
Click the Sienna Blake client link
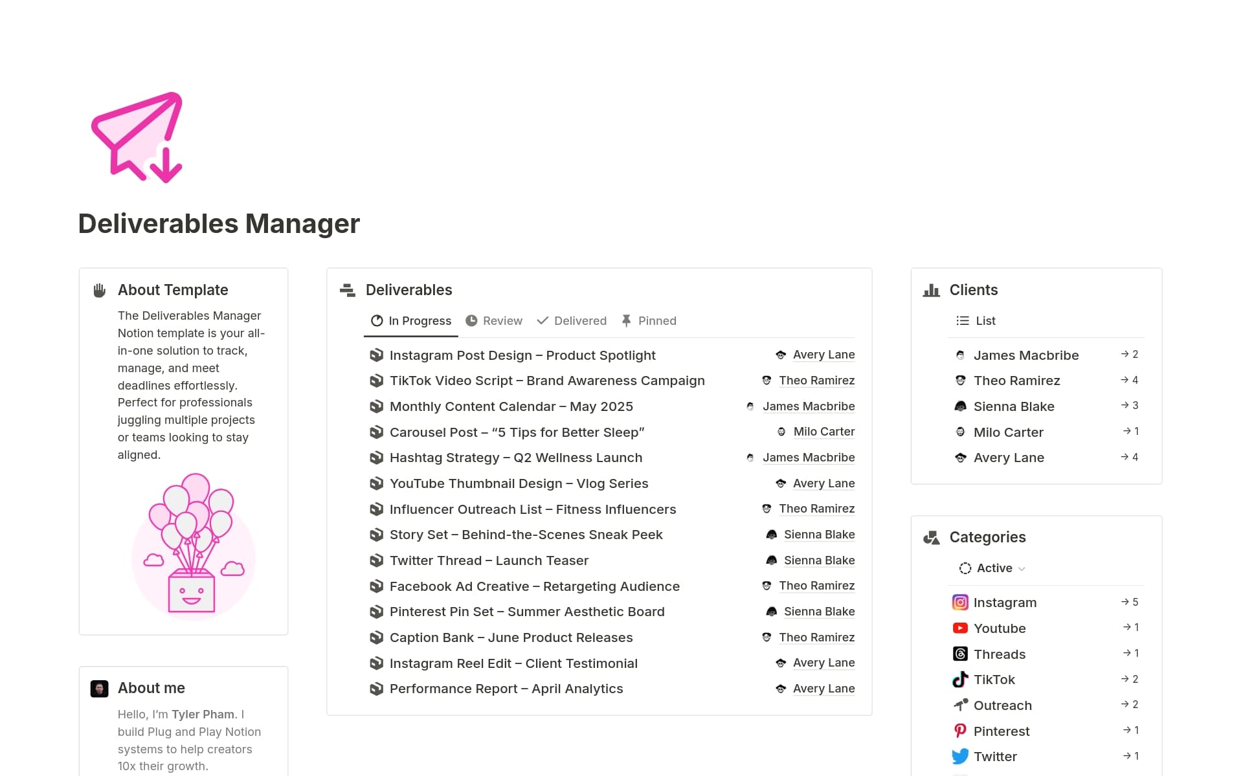pos(1013,406)
